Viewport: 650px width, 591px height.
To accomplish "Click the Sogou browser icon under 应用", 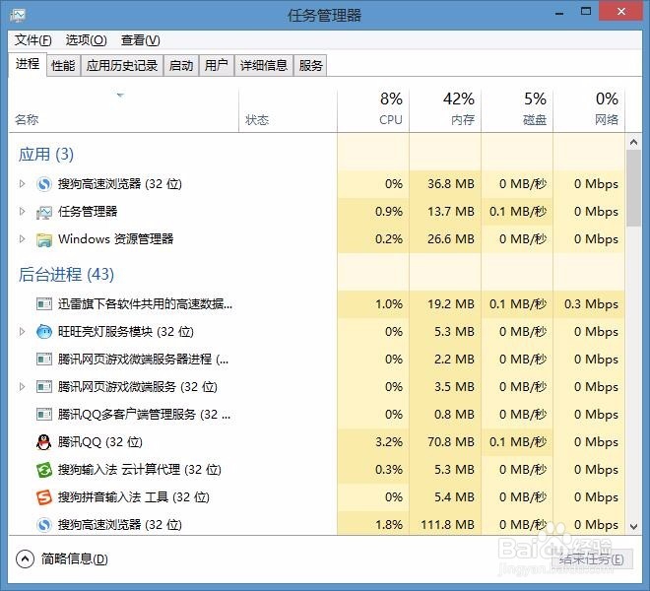I will (44, 184).
